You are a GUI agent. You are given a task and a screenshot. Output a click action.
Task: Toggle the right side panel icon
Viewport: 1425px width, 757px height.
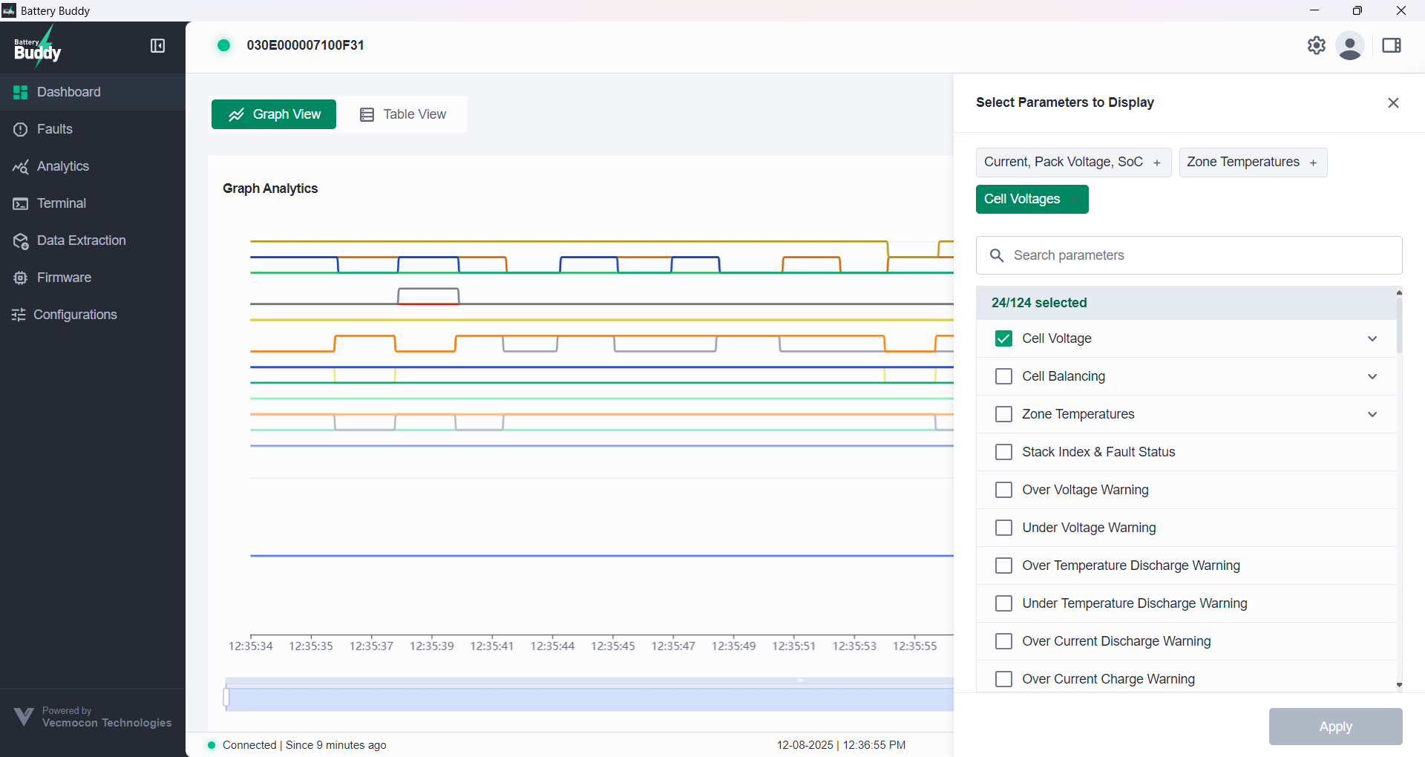coord(1392,46)
